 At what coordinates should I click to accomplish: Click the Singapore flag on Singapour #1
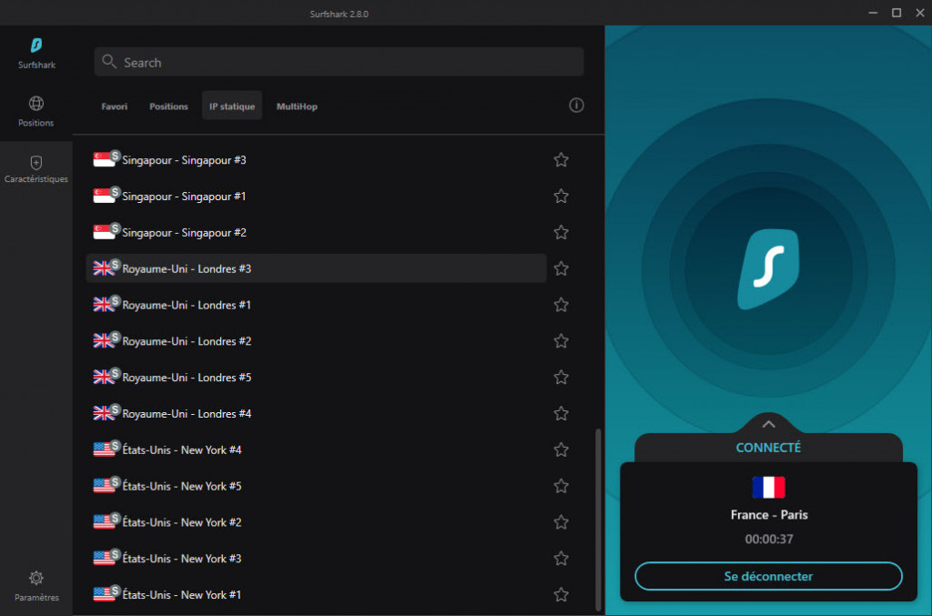click(x=104, y=196)
